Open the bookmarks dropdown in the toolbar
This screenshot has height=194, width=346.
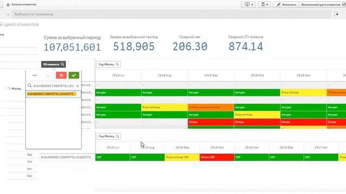pos(264,4)
